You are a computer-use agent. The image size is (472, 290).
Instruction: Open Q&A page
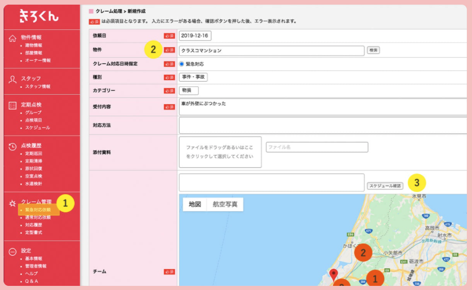point(31,281)
